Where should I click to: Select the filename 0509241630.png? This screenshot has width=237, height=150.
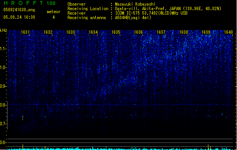tap(19, 10)
